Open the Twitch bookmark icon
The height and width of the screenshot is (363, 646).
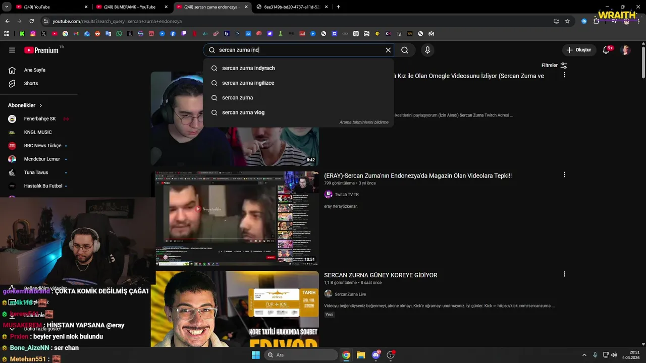point(184,34)
